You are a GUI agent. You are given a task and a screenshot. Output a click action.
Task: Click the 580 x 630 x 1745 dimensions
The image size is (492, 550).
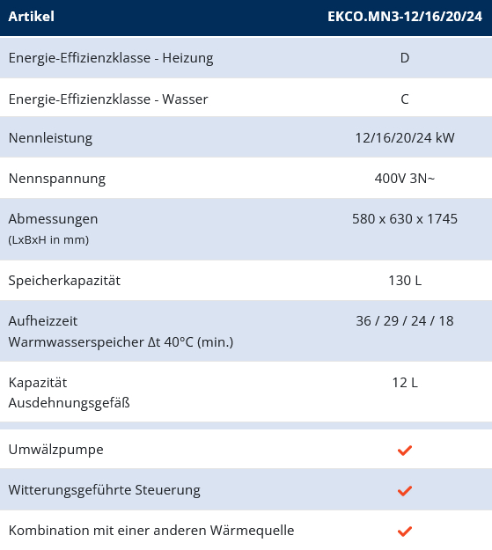[405, 219]
